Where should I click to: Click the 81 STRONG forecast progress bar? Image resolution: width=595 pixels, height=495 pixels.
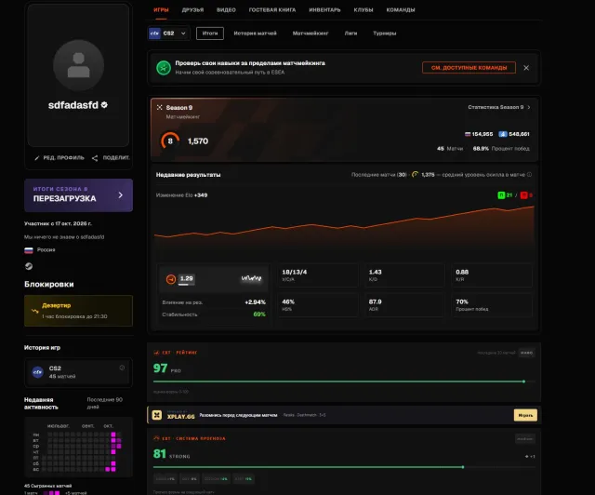tap(344, 467)
